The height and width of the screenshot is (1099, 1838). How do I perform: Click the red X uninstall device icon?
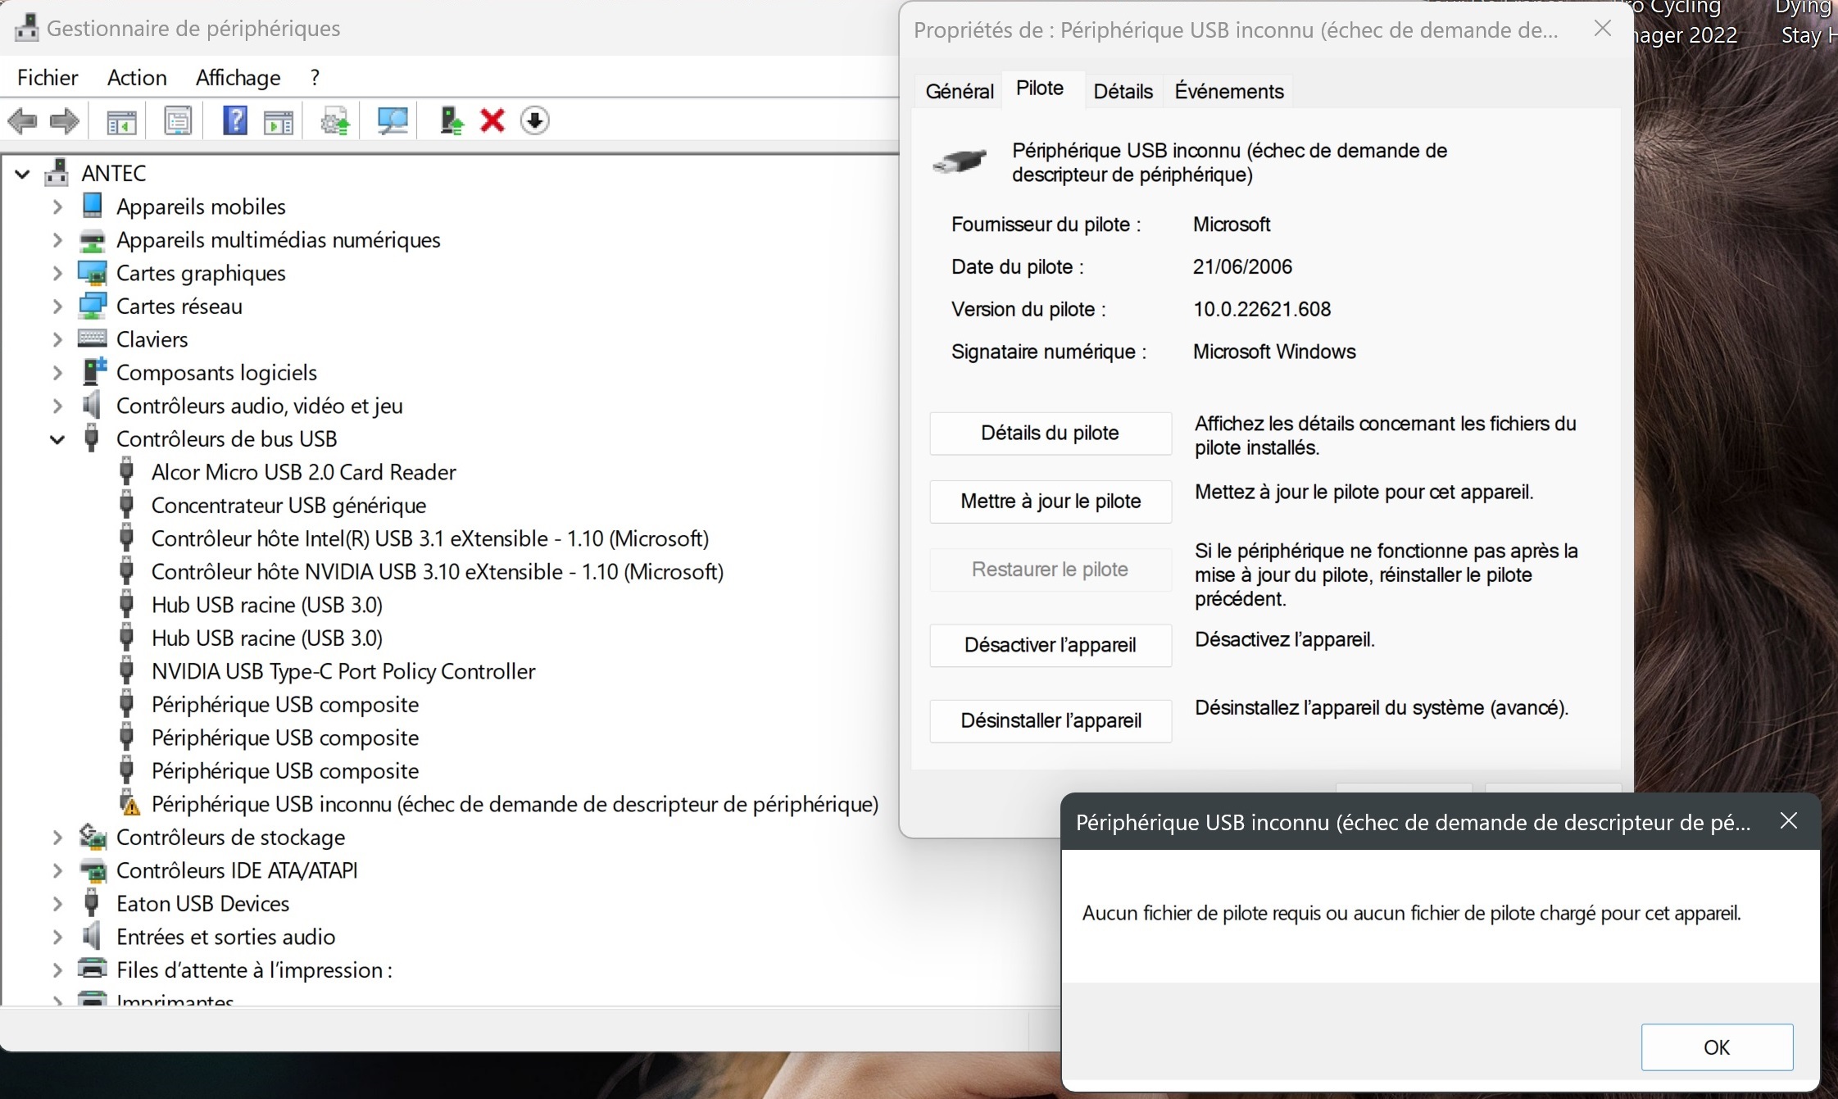tap(492, 121)
